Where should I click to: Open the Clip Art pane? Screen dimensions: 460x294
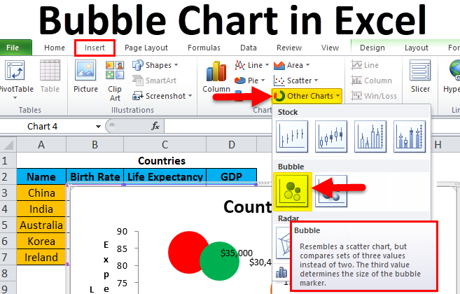(x=115, y=80)
